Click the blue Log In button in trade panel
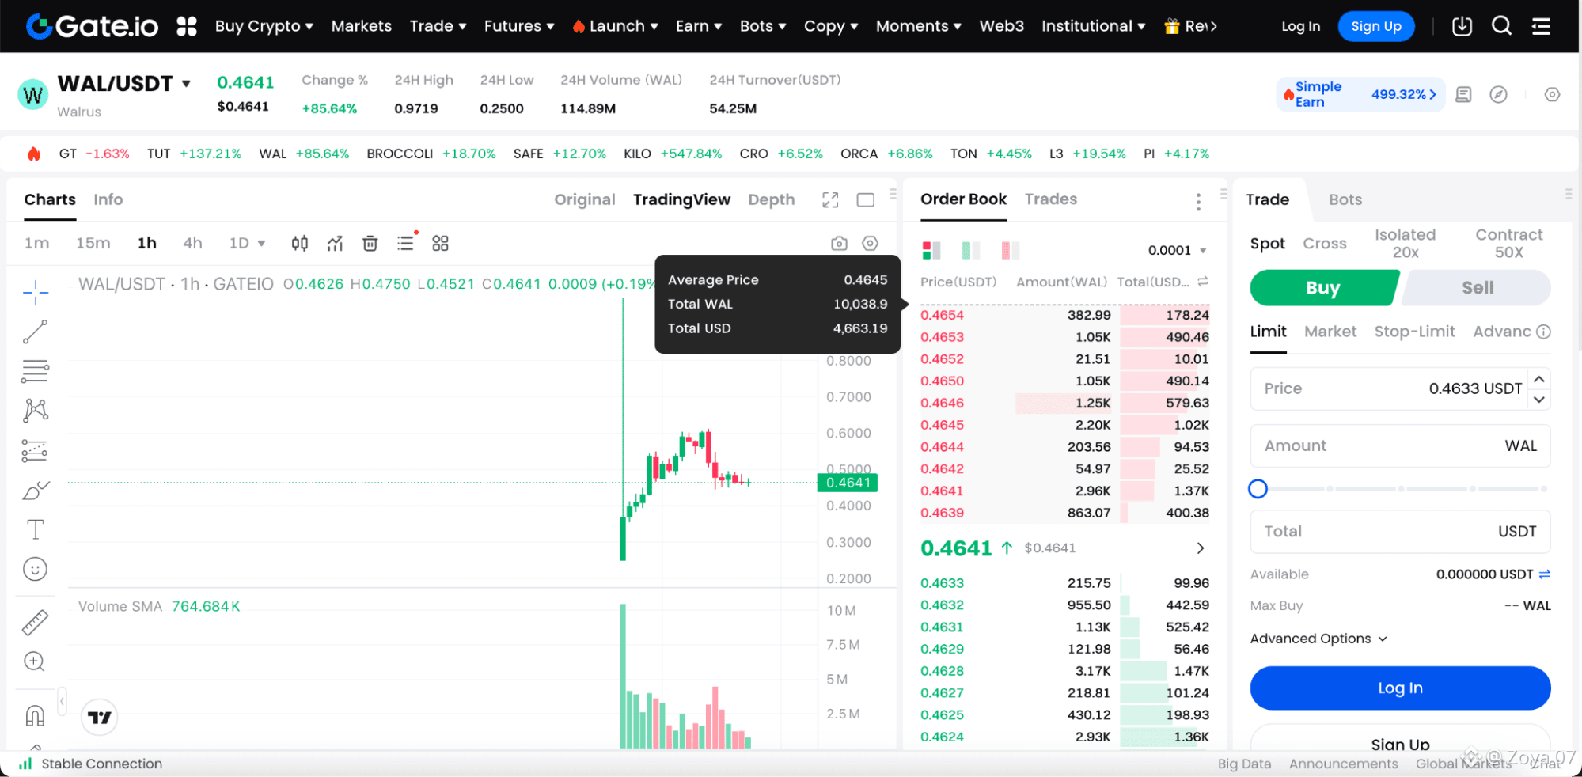The width and height of the screenshot is (1582, 777). 1400,688
